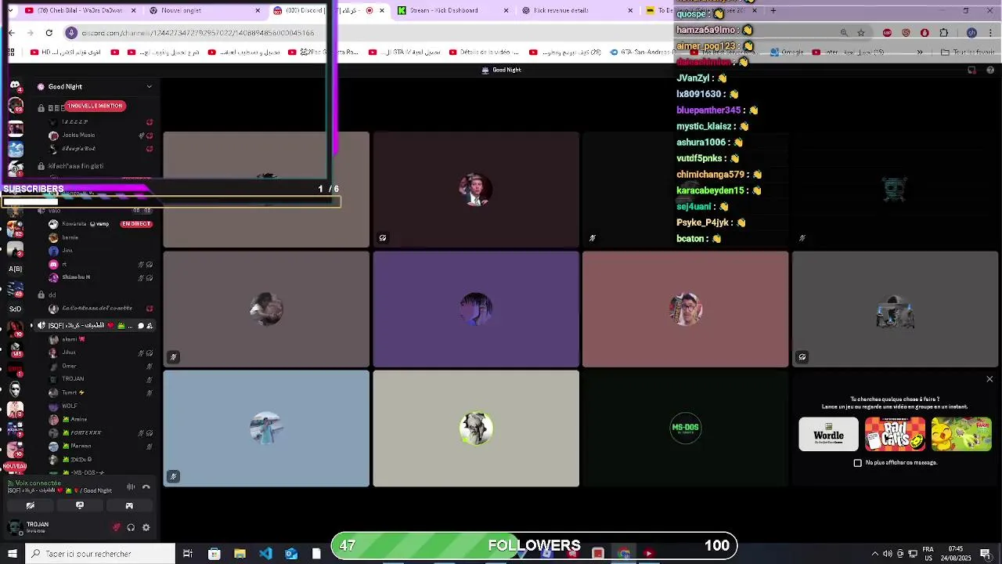
Task: Launch Bad Cats activity card
Action: [895, 434]
